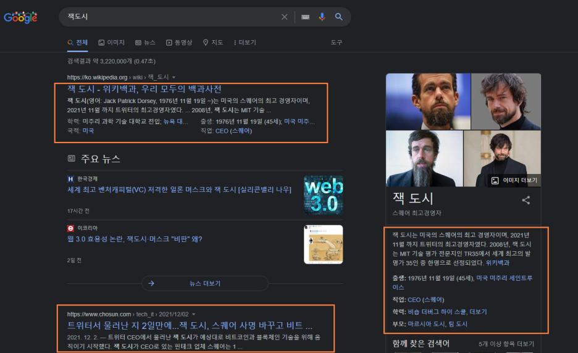The height and width of the screenshot is (353, 578).
Task: Click the 스퀘어 최고경영자 subtitle
Action: pyautogui.click(x=417, y=213)
